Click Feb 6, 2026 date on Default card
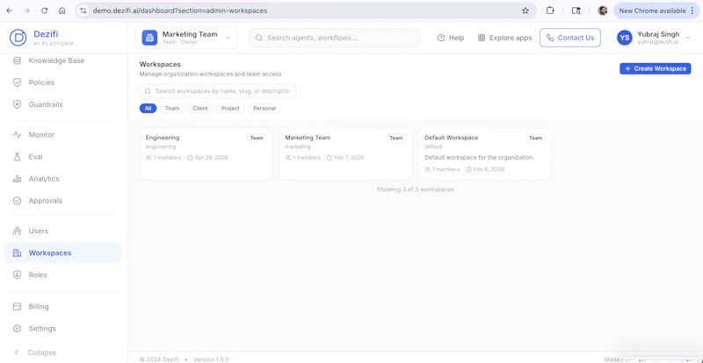The image size is (703, 363). [x=489, y=169]
